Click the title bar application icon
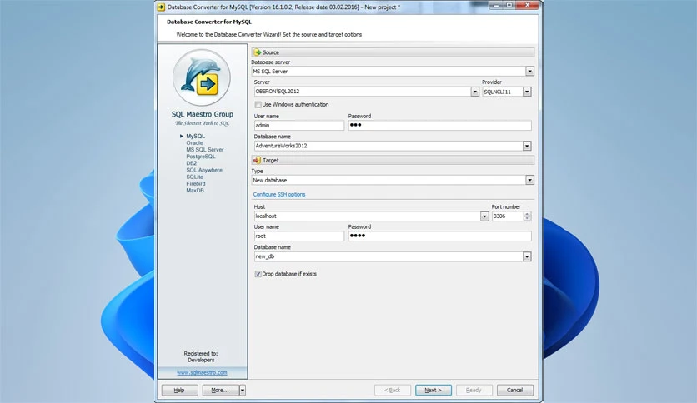This screenshot has width=697, height=403. [x=162, y=7]
